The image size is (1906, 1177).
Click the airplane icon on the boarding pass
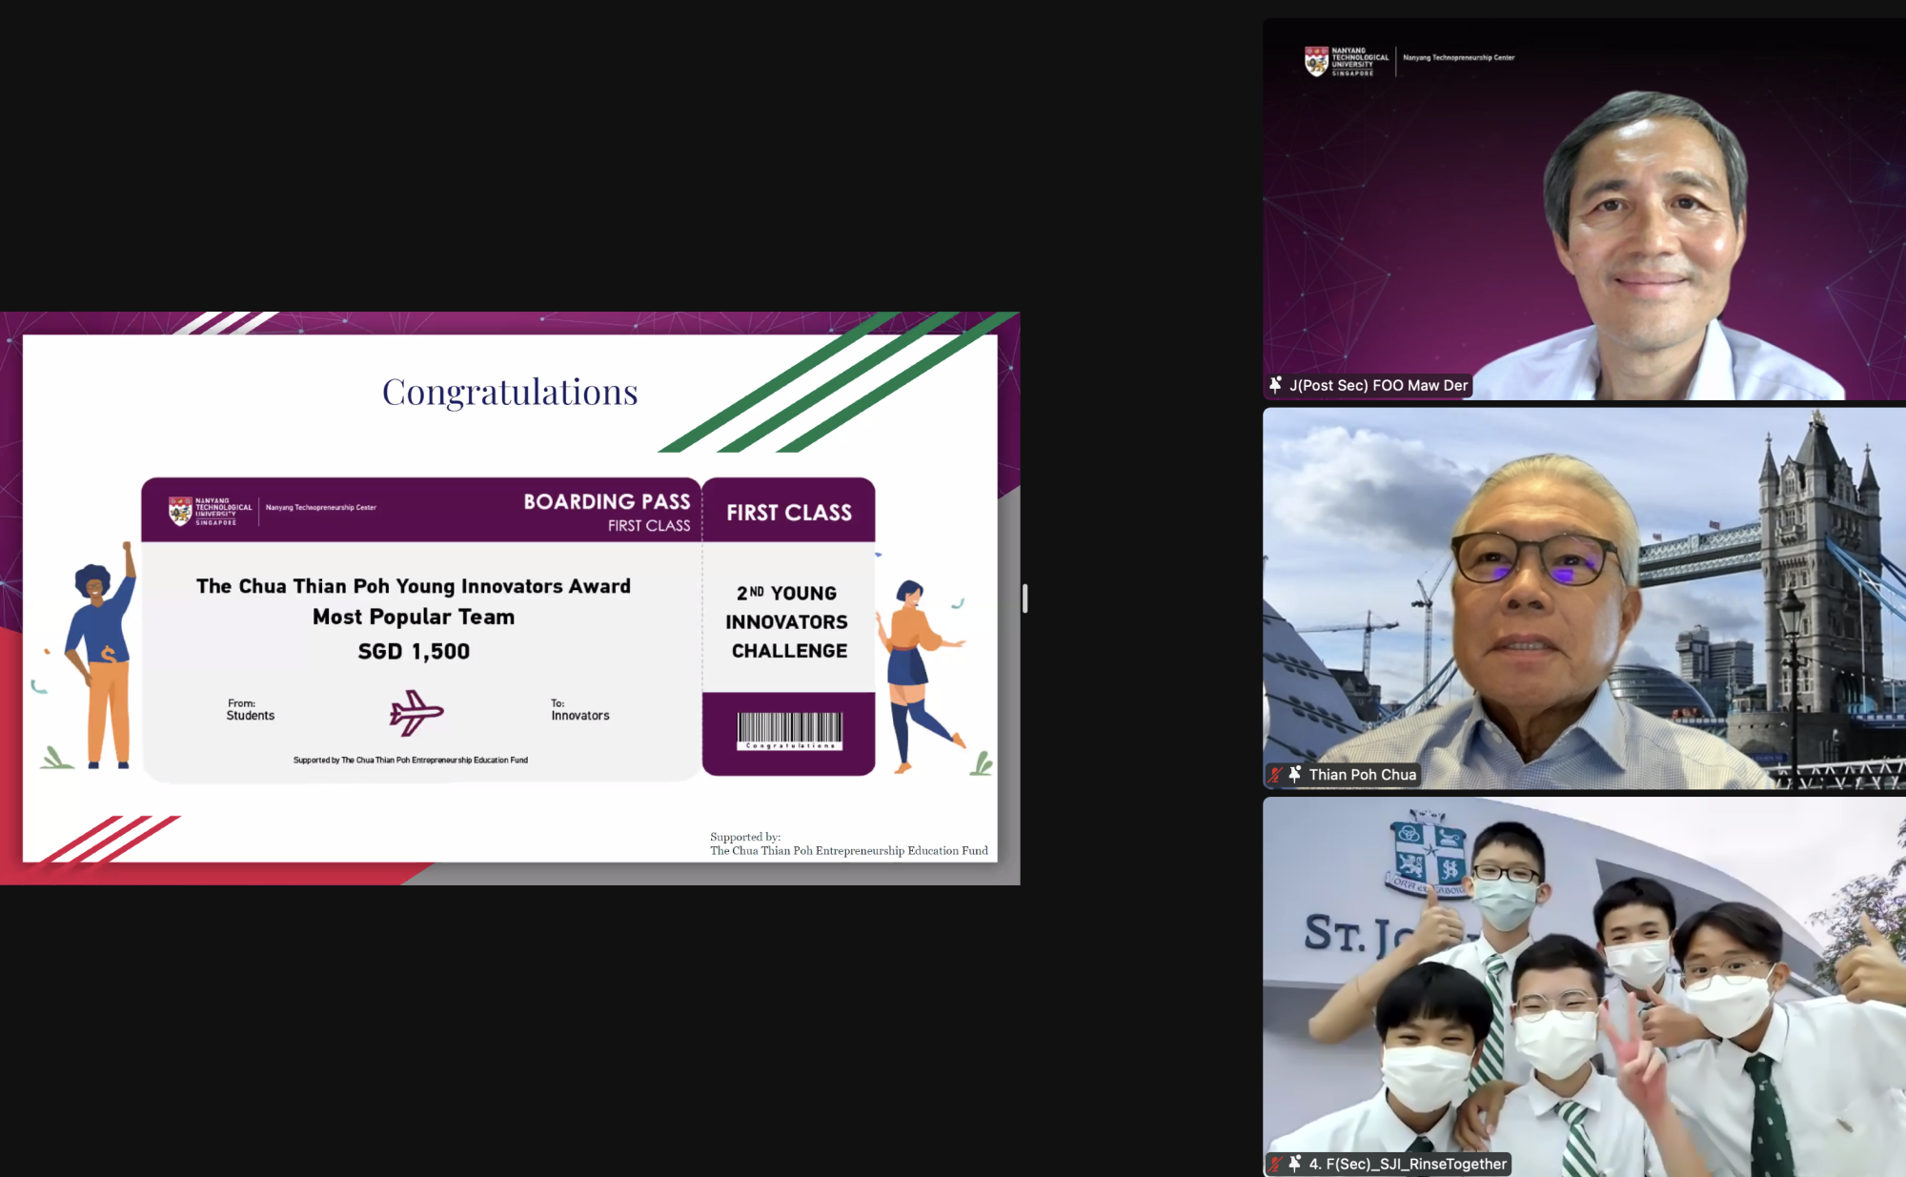tap(416, 713)
